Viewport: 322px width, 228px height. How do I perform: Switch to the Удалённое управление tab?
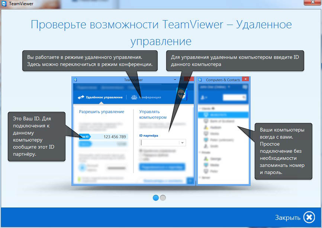click(x=100, y=97)
